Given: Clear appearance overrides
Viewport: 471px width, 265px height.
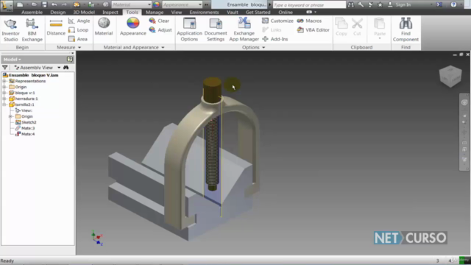Looking at the screenshot, I should point(159,21).
